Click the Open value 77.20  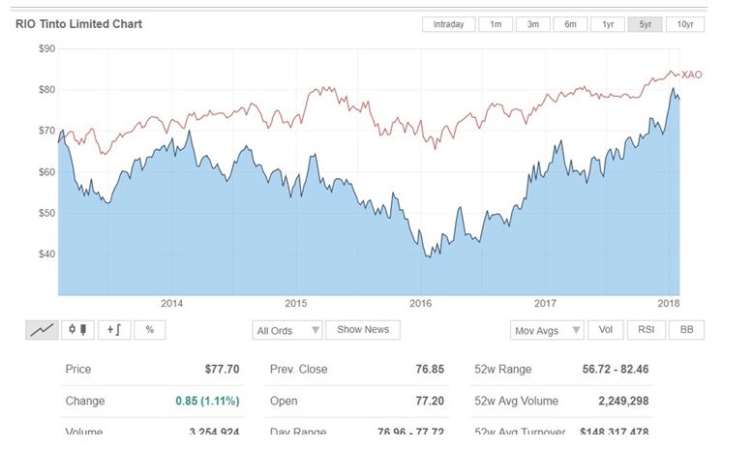[430, 401]
